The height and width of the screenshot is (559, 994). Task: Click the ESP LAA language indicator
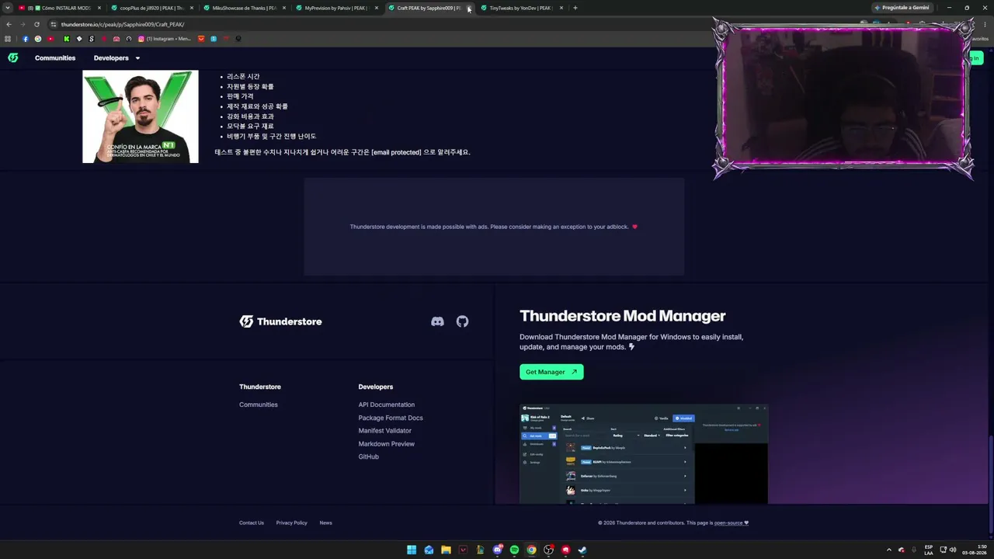pos(929,550)
